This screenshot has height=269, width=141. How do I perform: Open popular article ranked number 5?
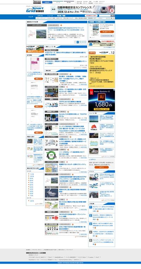pyautogui.click(x=103, y=241)
